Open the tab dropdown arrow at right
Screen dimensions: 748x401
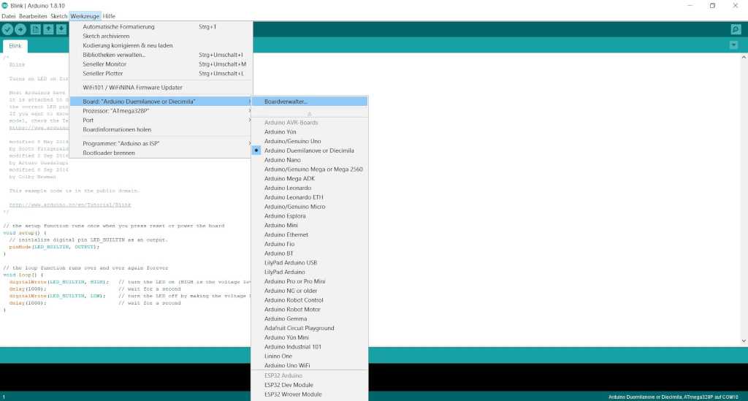pos(733,45)
